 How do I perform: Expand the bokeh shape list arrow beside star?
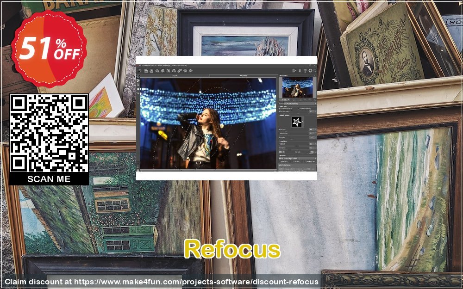303,122
